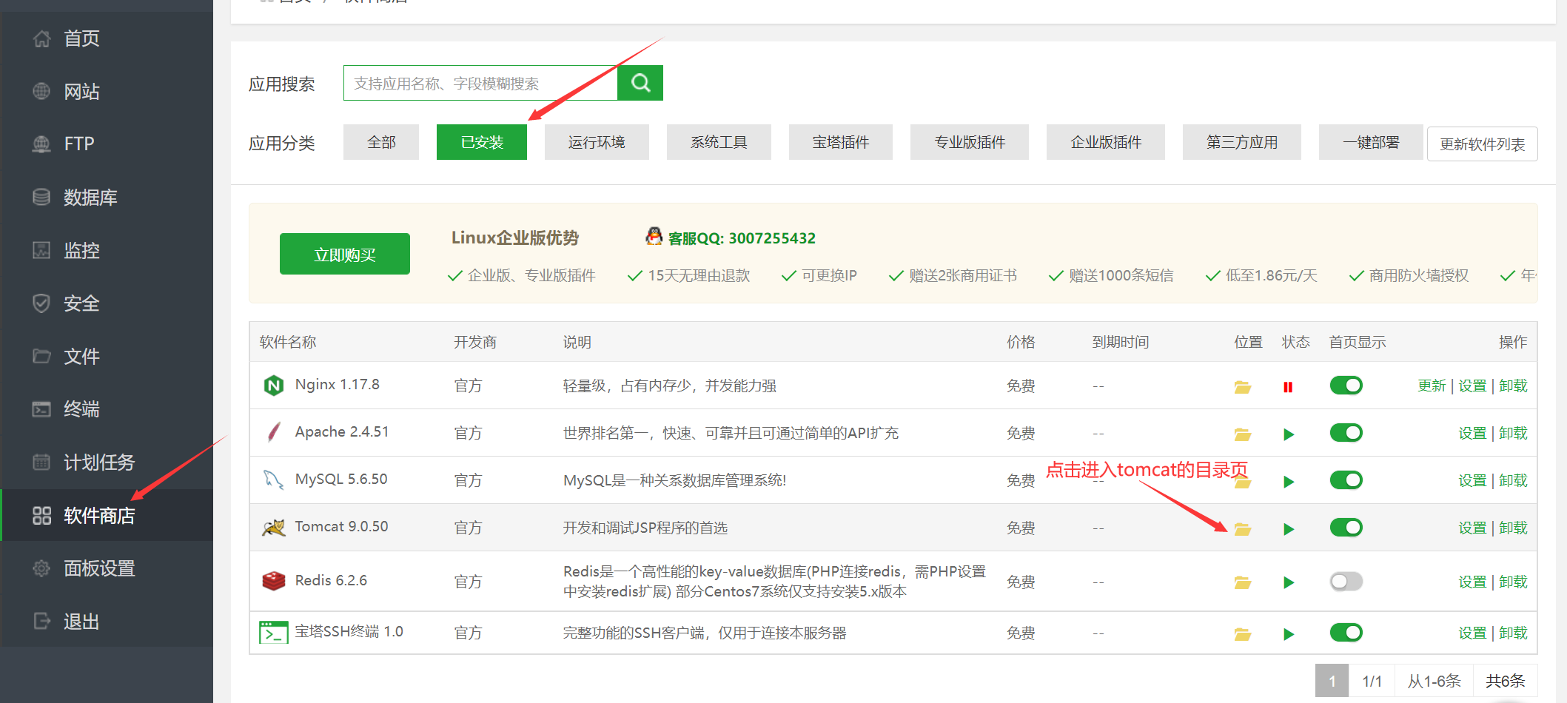
Task: Select the 一键部署 category tab
Action: (x=1371, y=142)
